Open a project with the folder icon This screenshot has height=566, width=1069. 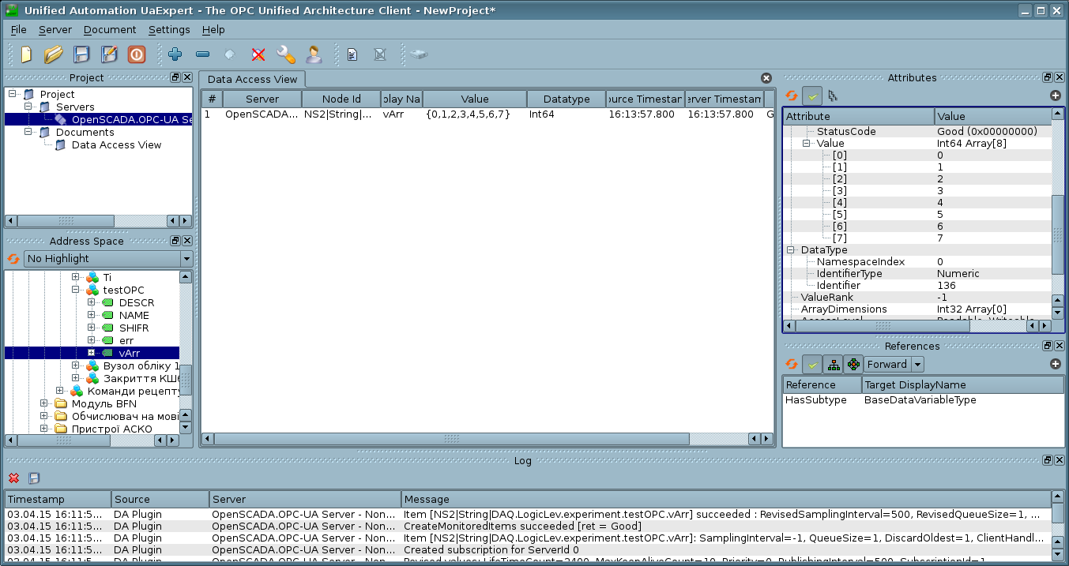coord(53,54)
